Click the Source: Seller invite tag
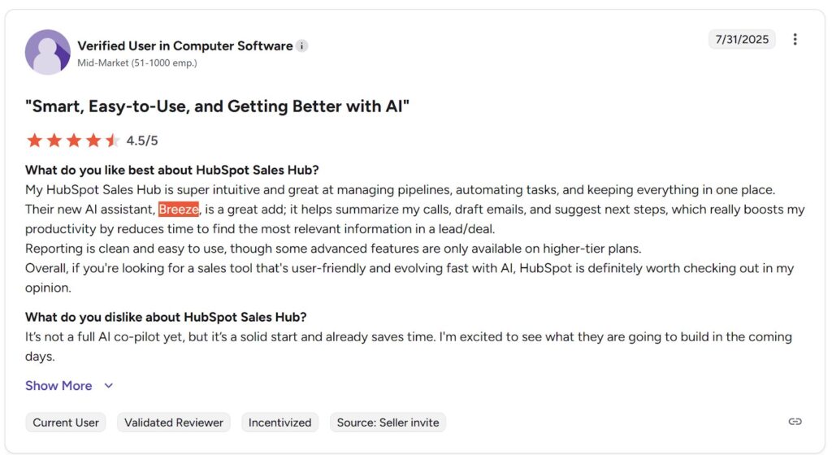This screenshot has width=832, height=455. [x=388, y=422]
